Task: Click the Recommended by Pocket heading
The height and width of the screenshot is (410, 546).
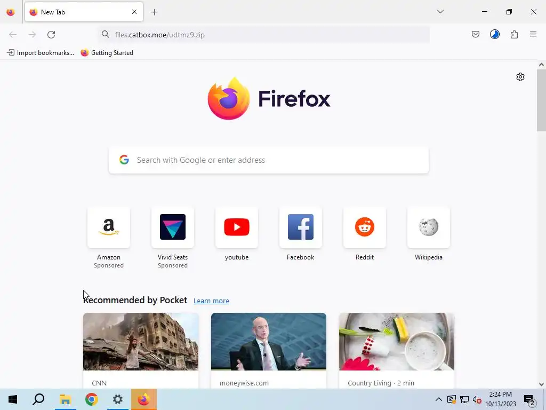Action: point(135,300)
